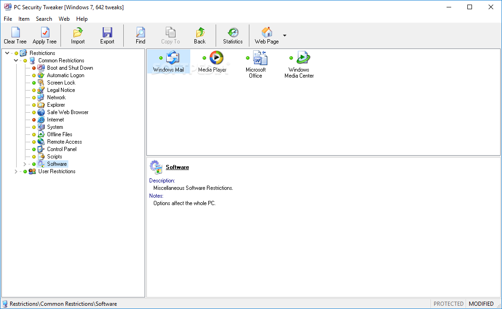This screenshot has height=309, width=502.
Task: Select the Media Player item icon
Action: point(217,58)
